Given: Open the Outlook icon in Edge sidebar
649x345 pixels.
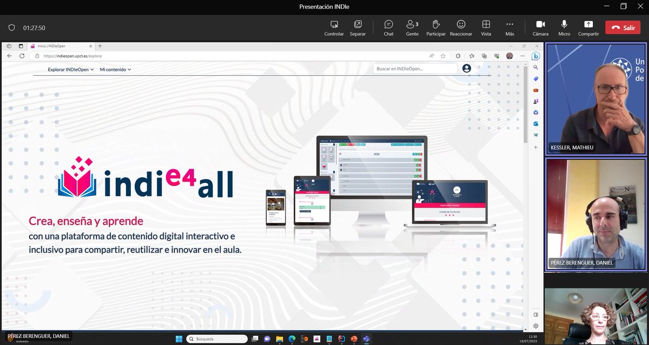Looking at the screenshot, I should click(x=535, y=123).
